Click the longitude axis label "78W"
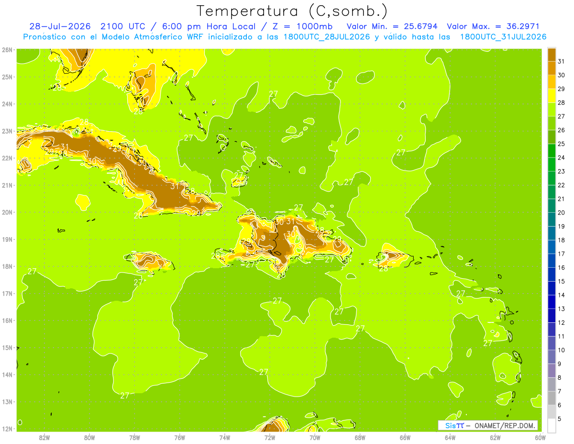The image size is (574, 444). coord(135,438)
